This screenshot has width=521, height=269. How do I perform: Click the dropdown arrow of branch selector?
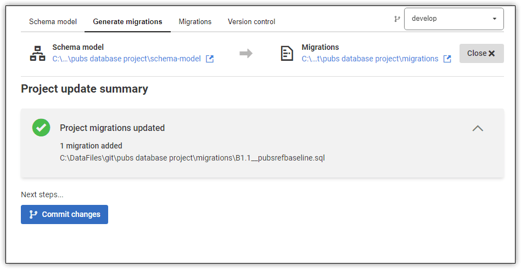click(495, 19)
